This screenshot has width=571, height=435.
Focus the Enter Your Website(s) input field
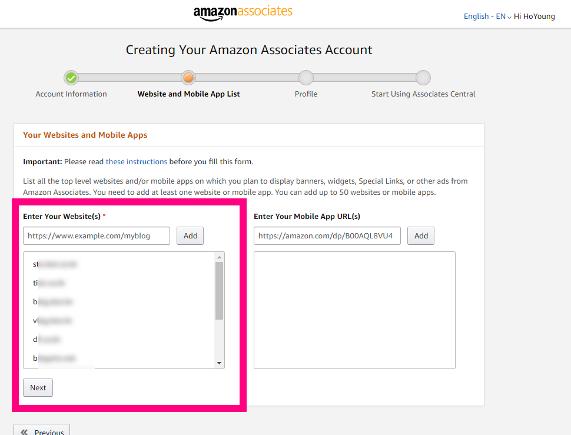[x=97, y=236]
